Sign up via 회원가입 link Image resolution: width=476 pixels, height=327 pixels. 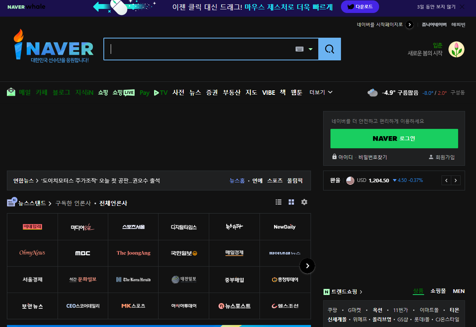[442, 157]
